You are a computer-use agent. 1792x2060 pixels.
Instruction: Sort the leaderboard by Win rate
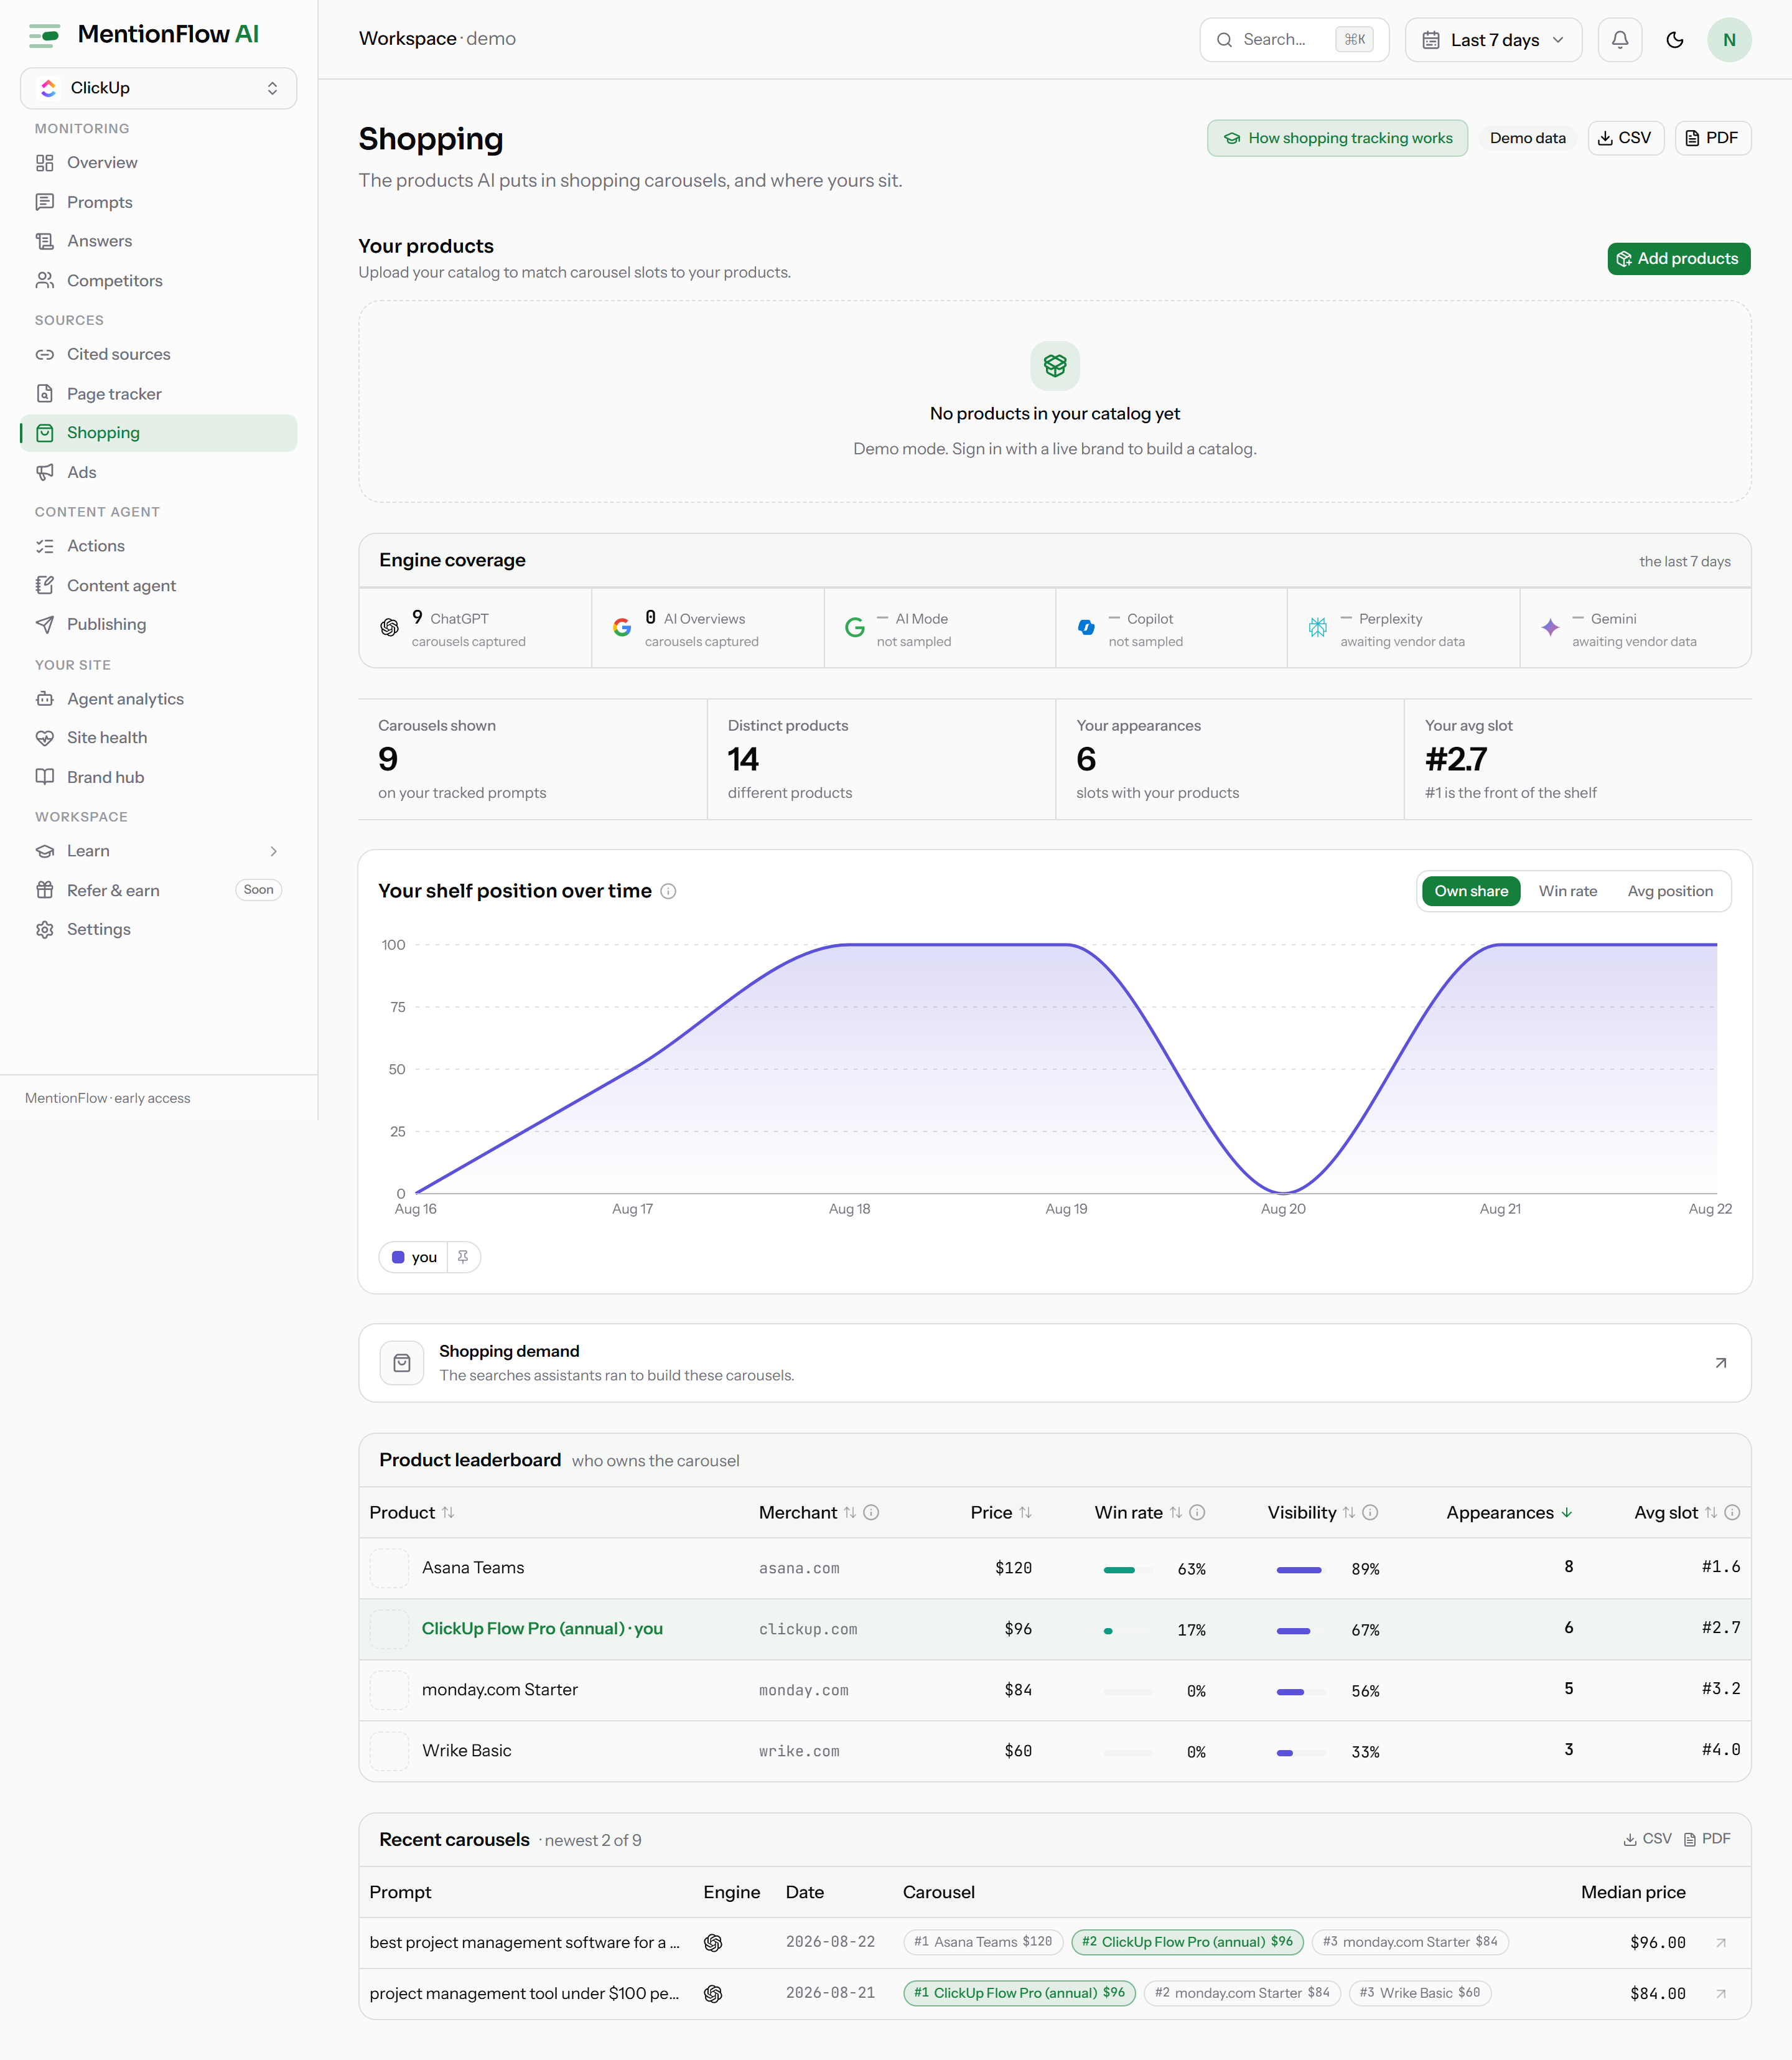[1138, 1512]
